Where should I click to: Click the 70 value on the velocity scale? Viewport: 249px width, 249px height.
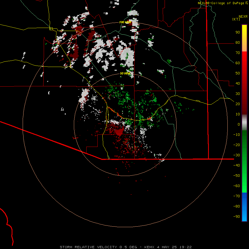(x=238, y=53)
